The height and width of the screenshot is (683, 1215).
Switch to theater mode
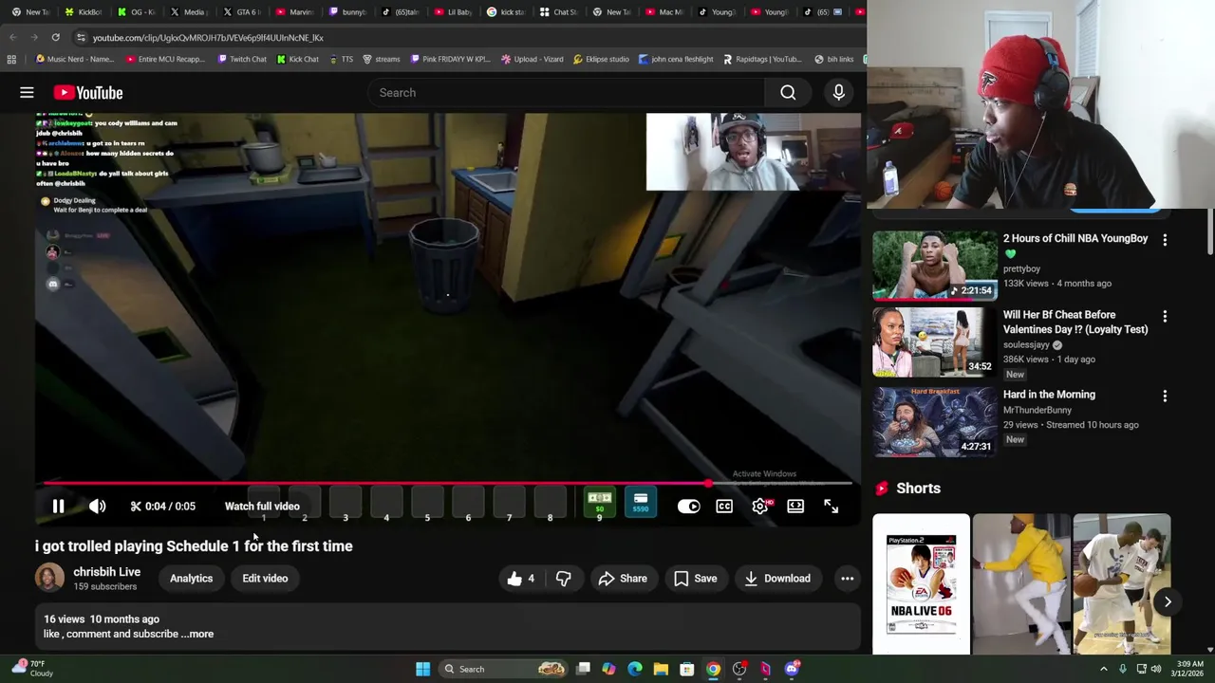click(x=795, y=507)
